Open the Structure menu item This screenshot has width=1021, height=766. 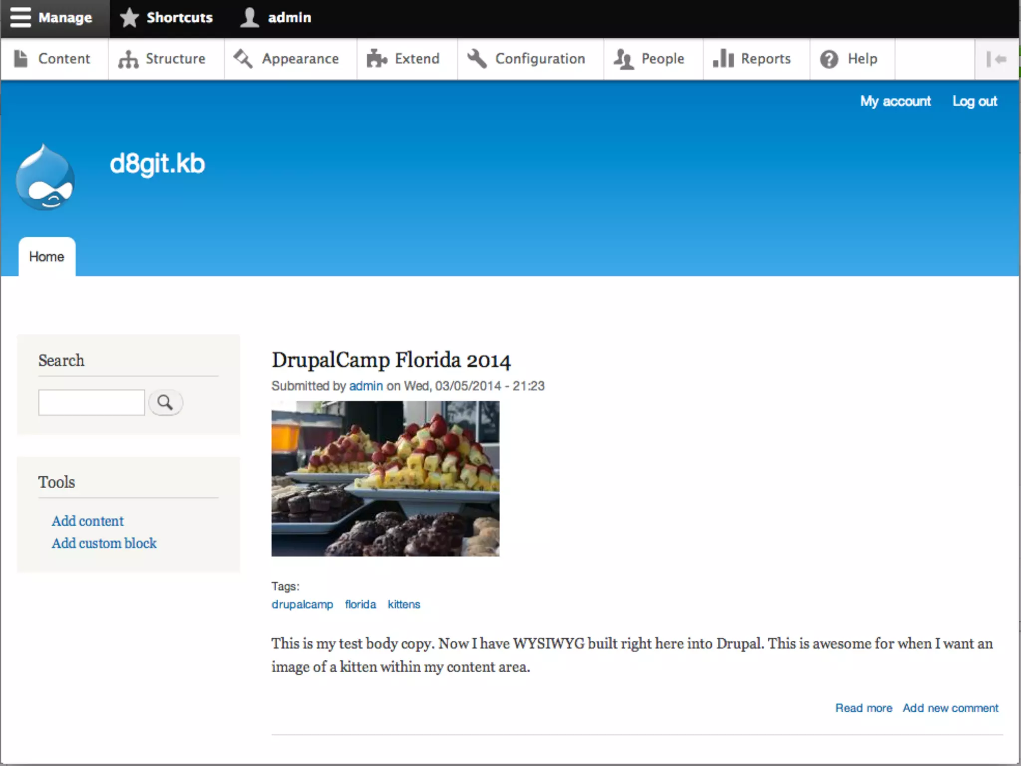(163, 59)
